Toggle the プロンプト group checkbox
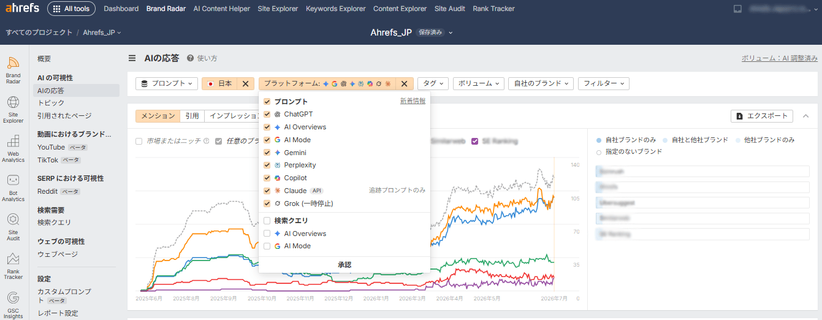 point(267,101)
